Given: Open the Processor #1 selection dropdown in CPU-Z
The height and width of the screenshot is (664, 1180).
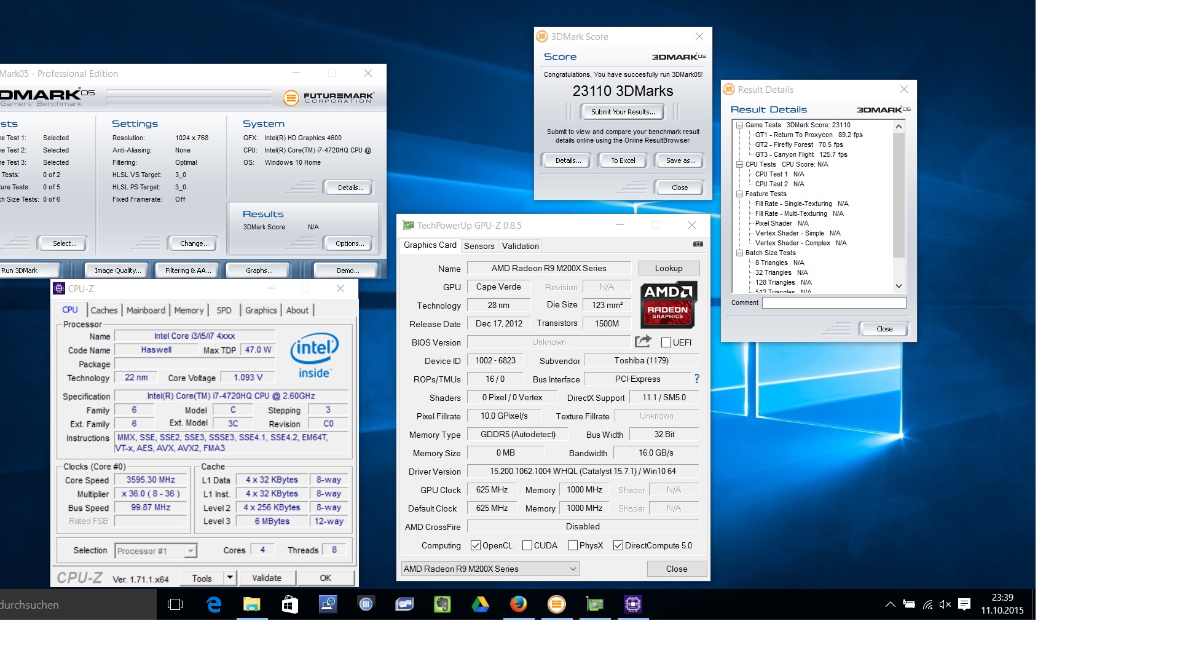Looking at the screenshot, I should pyautogui.click(x=155, y=551).
